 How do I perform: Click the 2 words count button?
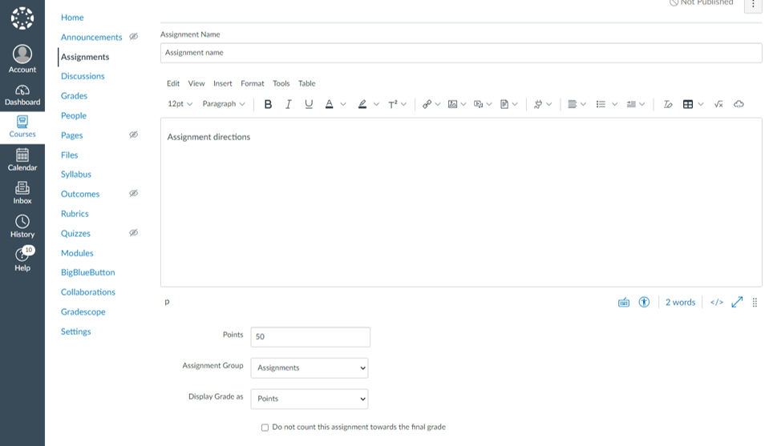point(680,303)
